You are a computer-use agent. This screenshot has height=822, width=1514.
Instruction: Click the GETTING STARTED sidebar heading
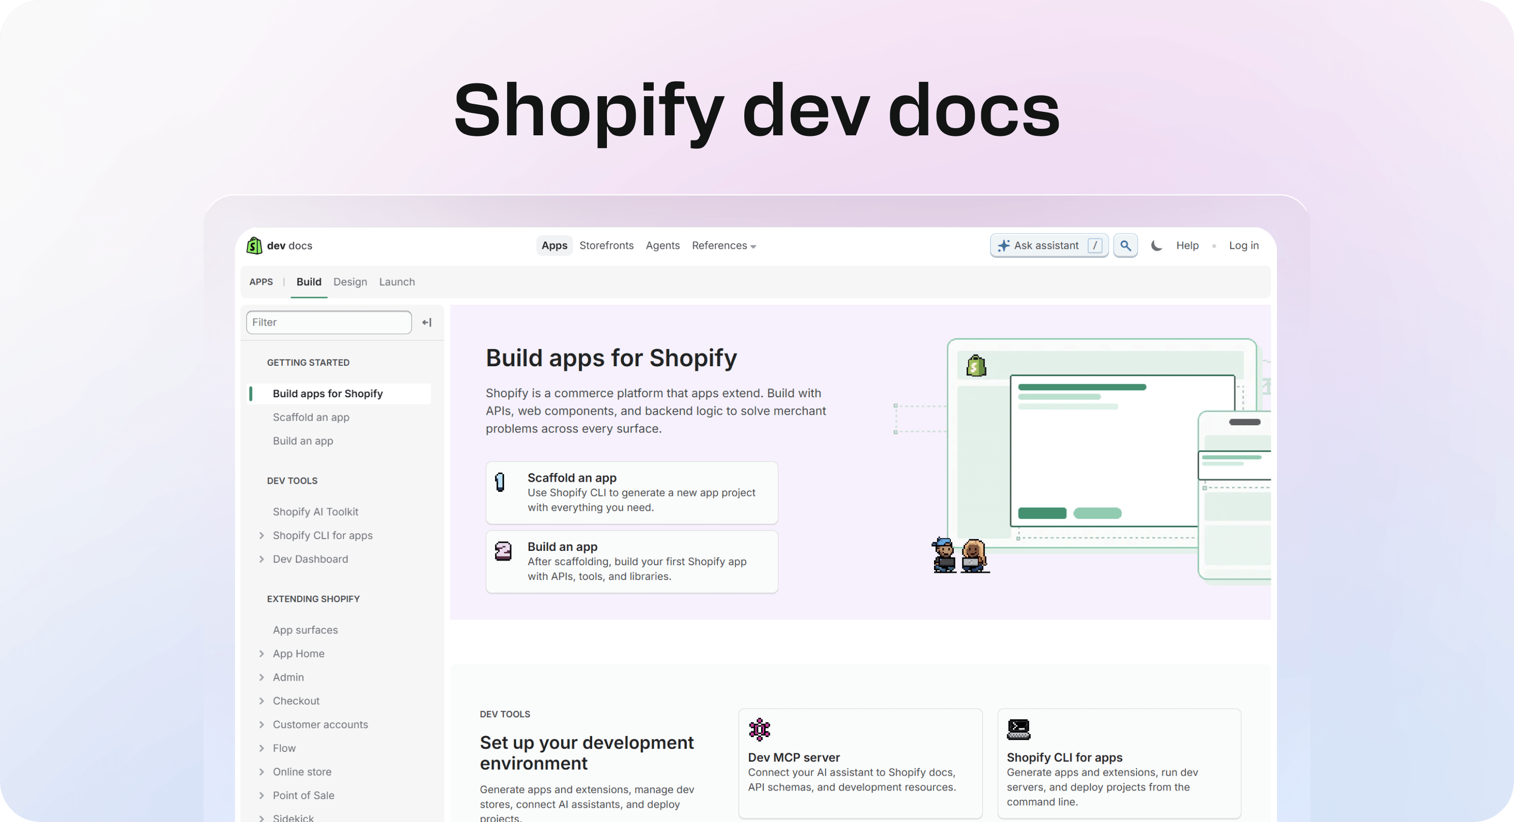click(x=308, y=363)
